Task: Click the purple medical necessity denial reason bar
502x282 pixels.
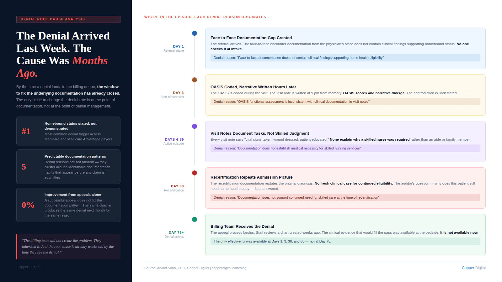Action: (x=345, y=148)
